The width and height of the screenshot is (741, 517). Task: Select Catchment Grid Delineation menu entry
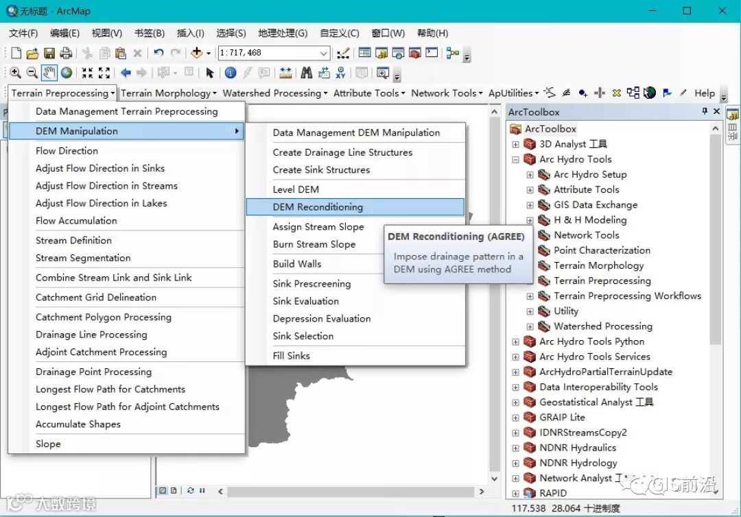pos(126,297)
